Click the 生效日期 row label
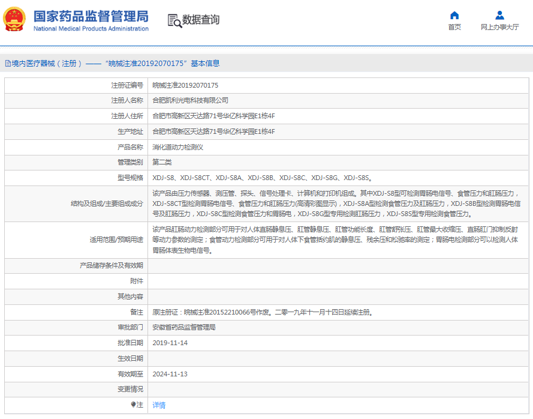The width and height of the screenshot is (533, 419). [x=130, y=358]
